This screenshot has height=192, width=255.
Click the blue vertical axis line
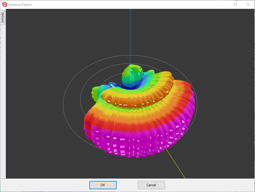coord(130,33)
